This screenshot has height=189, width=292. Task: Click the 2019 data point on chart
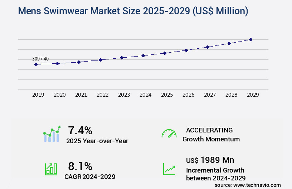point(36,64)
